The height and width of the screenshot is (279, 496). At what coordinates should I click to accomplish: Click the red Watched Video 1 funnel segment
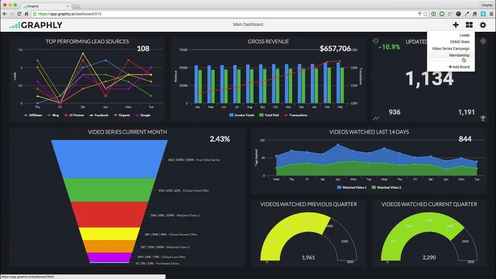tap(109, 214)
